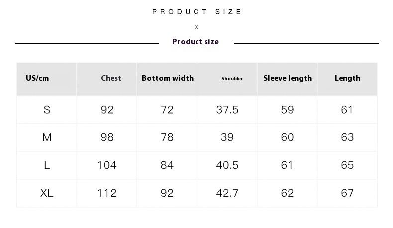Select sleeve length 61 for size L
The width and height of the screenshot is (393, 228).
pos(287,165)
